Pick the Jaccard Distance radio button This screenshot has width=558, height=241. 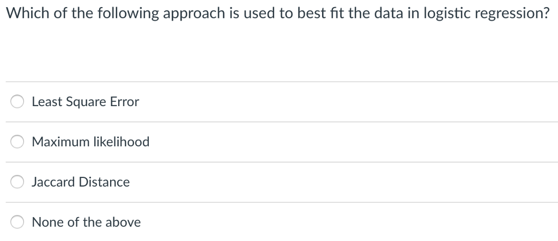click(x=17, y=182)
